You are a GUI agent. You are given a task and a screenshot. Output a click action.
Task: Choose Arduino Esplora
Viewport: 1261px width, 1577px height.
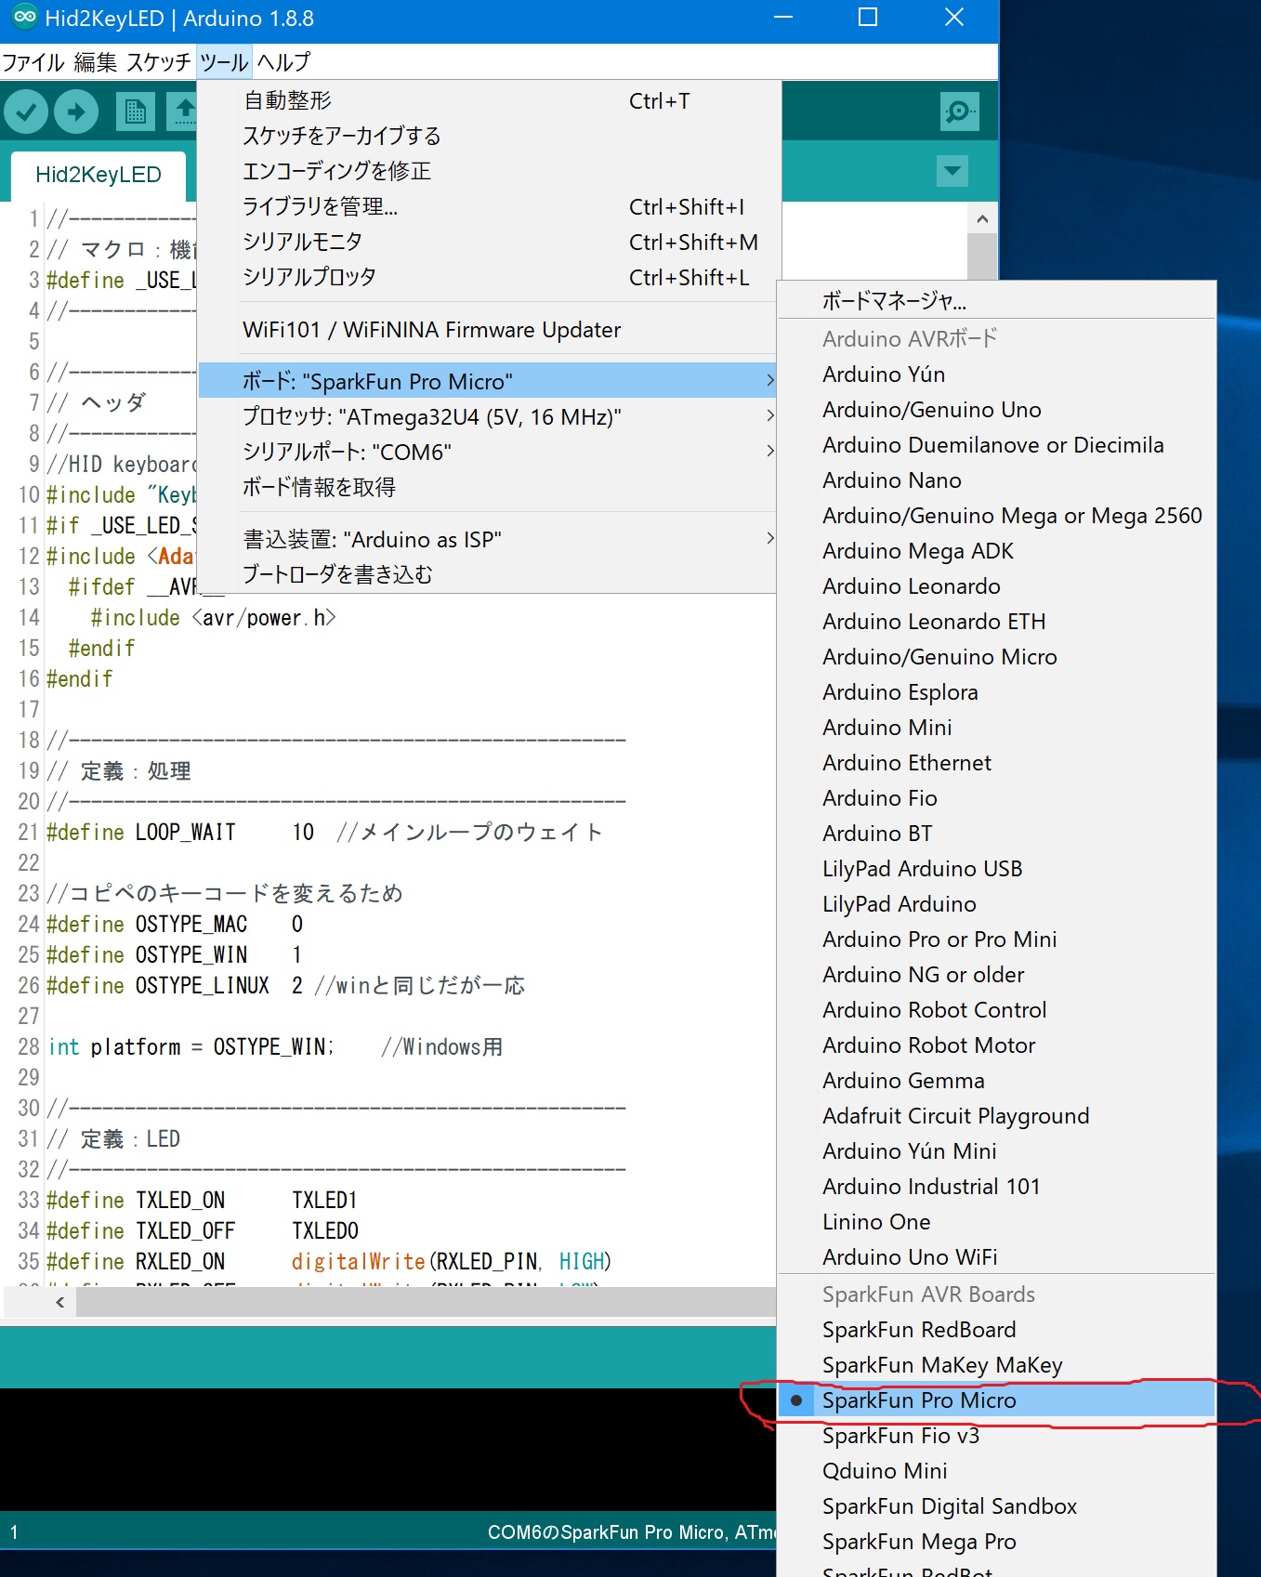(x=996, y=692)
